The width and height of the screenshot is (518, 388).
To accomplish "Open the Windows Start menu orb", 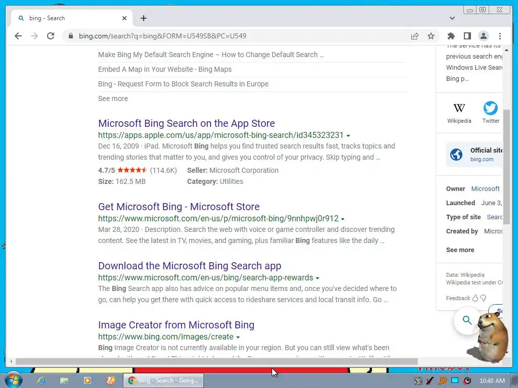I will 14,380.
